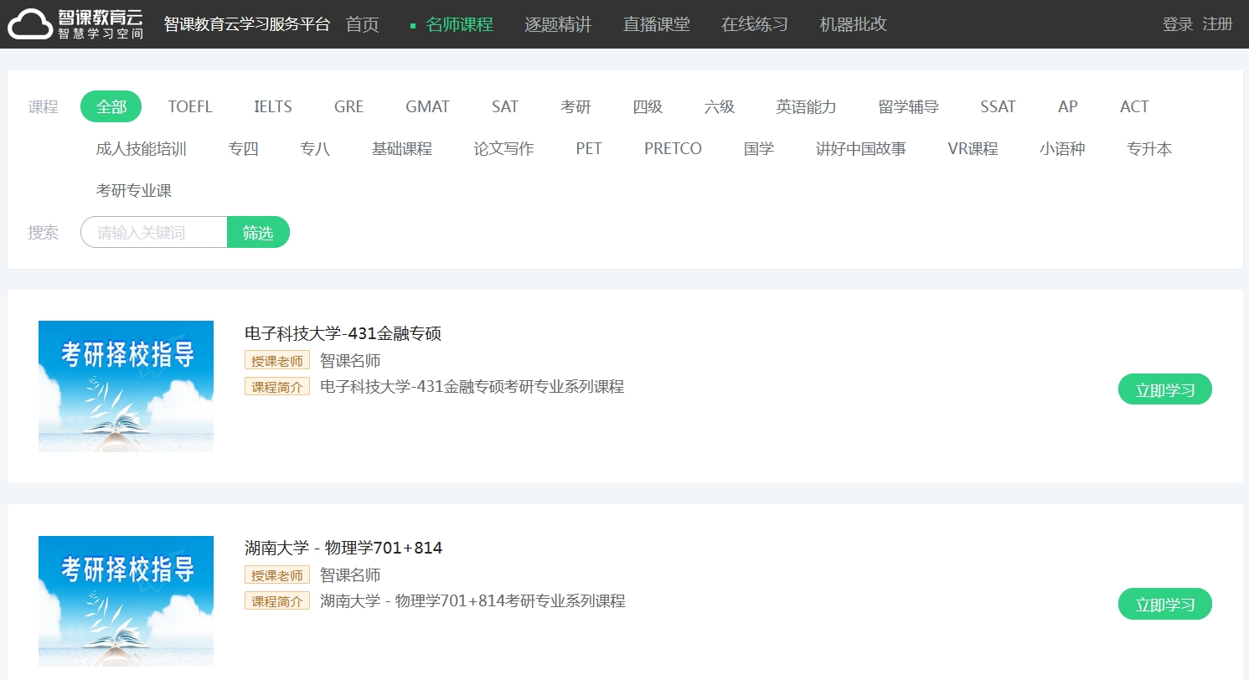The height and width of the screenshot is (680, 1249).
Task: Select the 全部 course filter
Action: click(x=111, y=106)
